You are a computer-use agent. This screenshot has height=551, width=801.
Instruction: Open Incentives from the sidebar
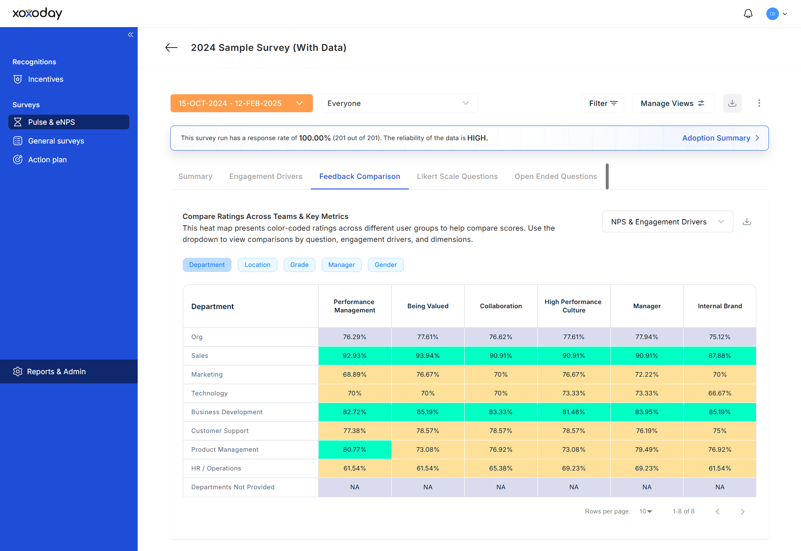click(x=45, y=79)
